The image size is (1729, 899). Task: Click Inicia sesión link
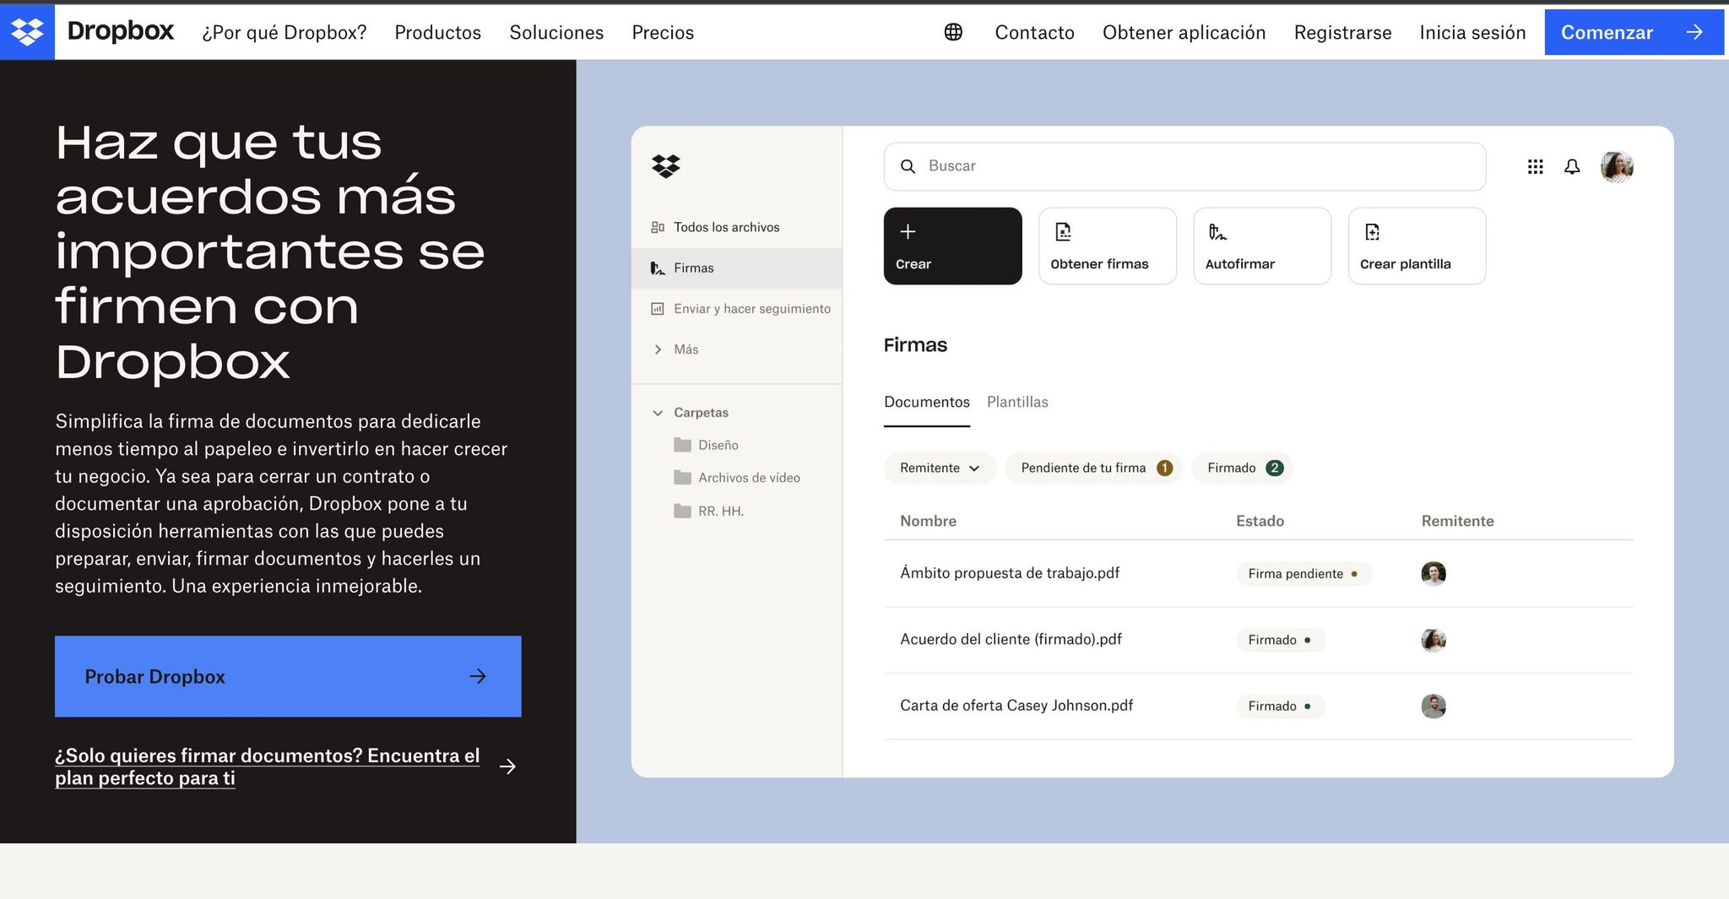point(1472,32)
